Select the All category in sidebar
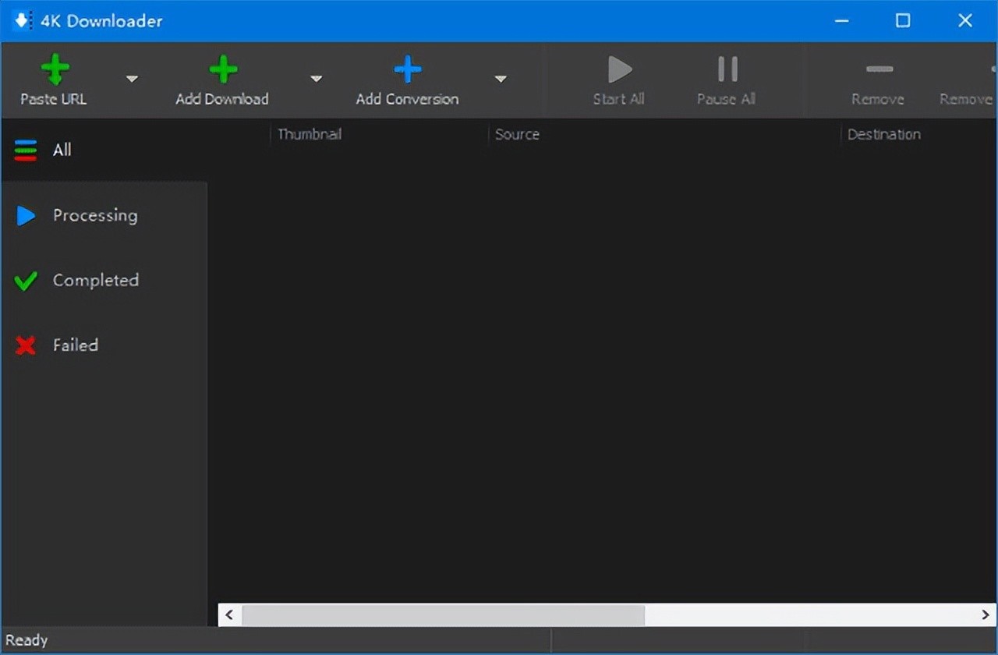The width and height of the screenshot is (998, 655). click(62, 150)
